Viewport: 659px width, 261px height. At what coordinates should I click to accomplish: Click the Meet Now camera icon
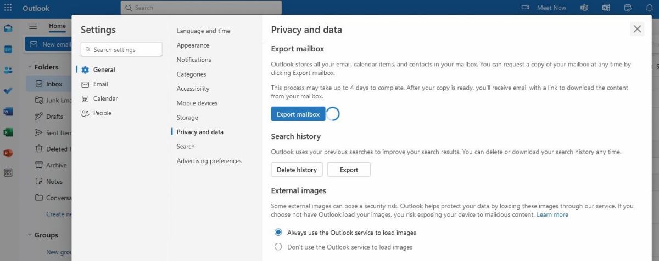pos(525,8)
